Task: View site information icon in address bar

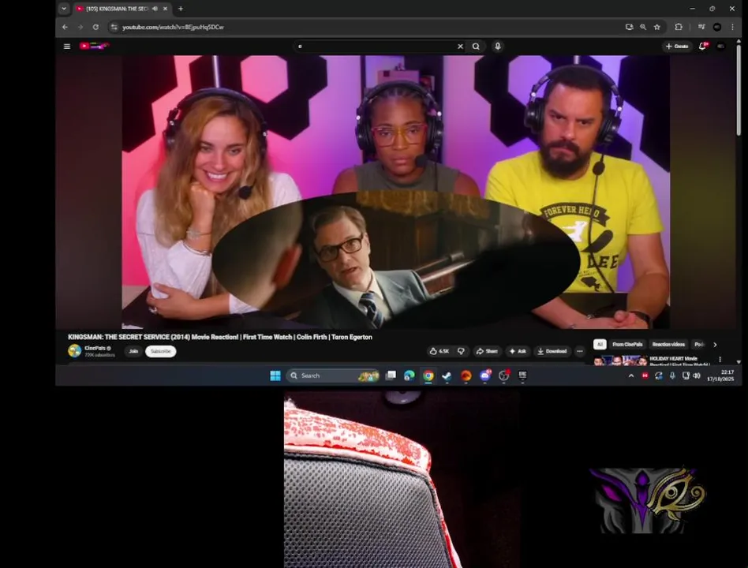Action: click(114, 27)
